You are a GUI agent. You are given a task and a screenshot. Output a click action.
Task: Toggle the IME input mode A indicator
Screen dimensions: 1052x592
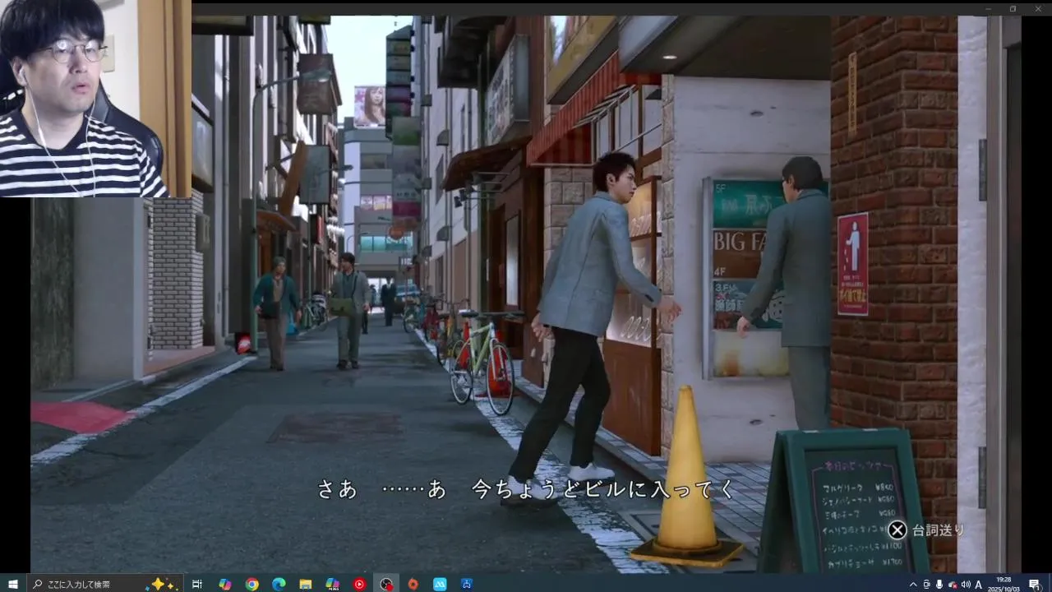(979, 585)
